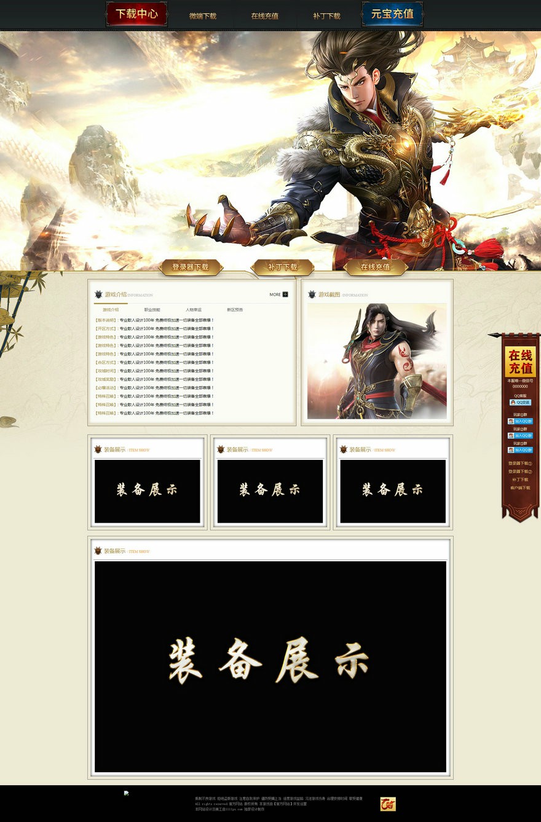Click the gold 登录器下载 banner button
Screen dimensions: 541x822
191,267
